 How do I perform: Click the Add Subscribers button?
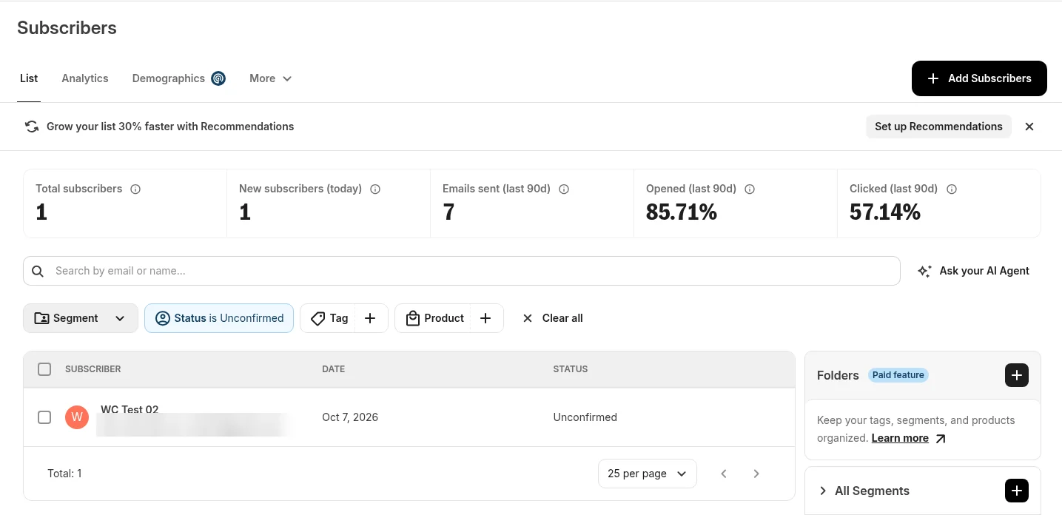(979, 78)
